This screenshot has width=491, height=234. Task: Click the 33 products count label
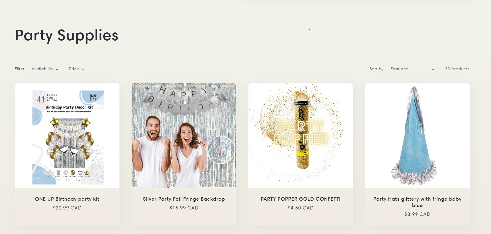coord(457,69)
